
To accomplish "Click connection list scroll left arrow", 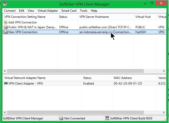I will click(x=5, y=71).
